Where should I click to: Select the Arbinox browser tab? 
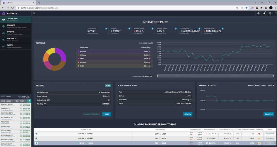click(18, 3)
